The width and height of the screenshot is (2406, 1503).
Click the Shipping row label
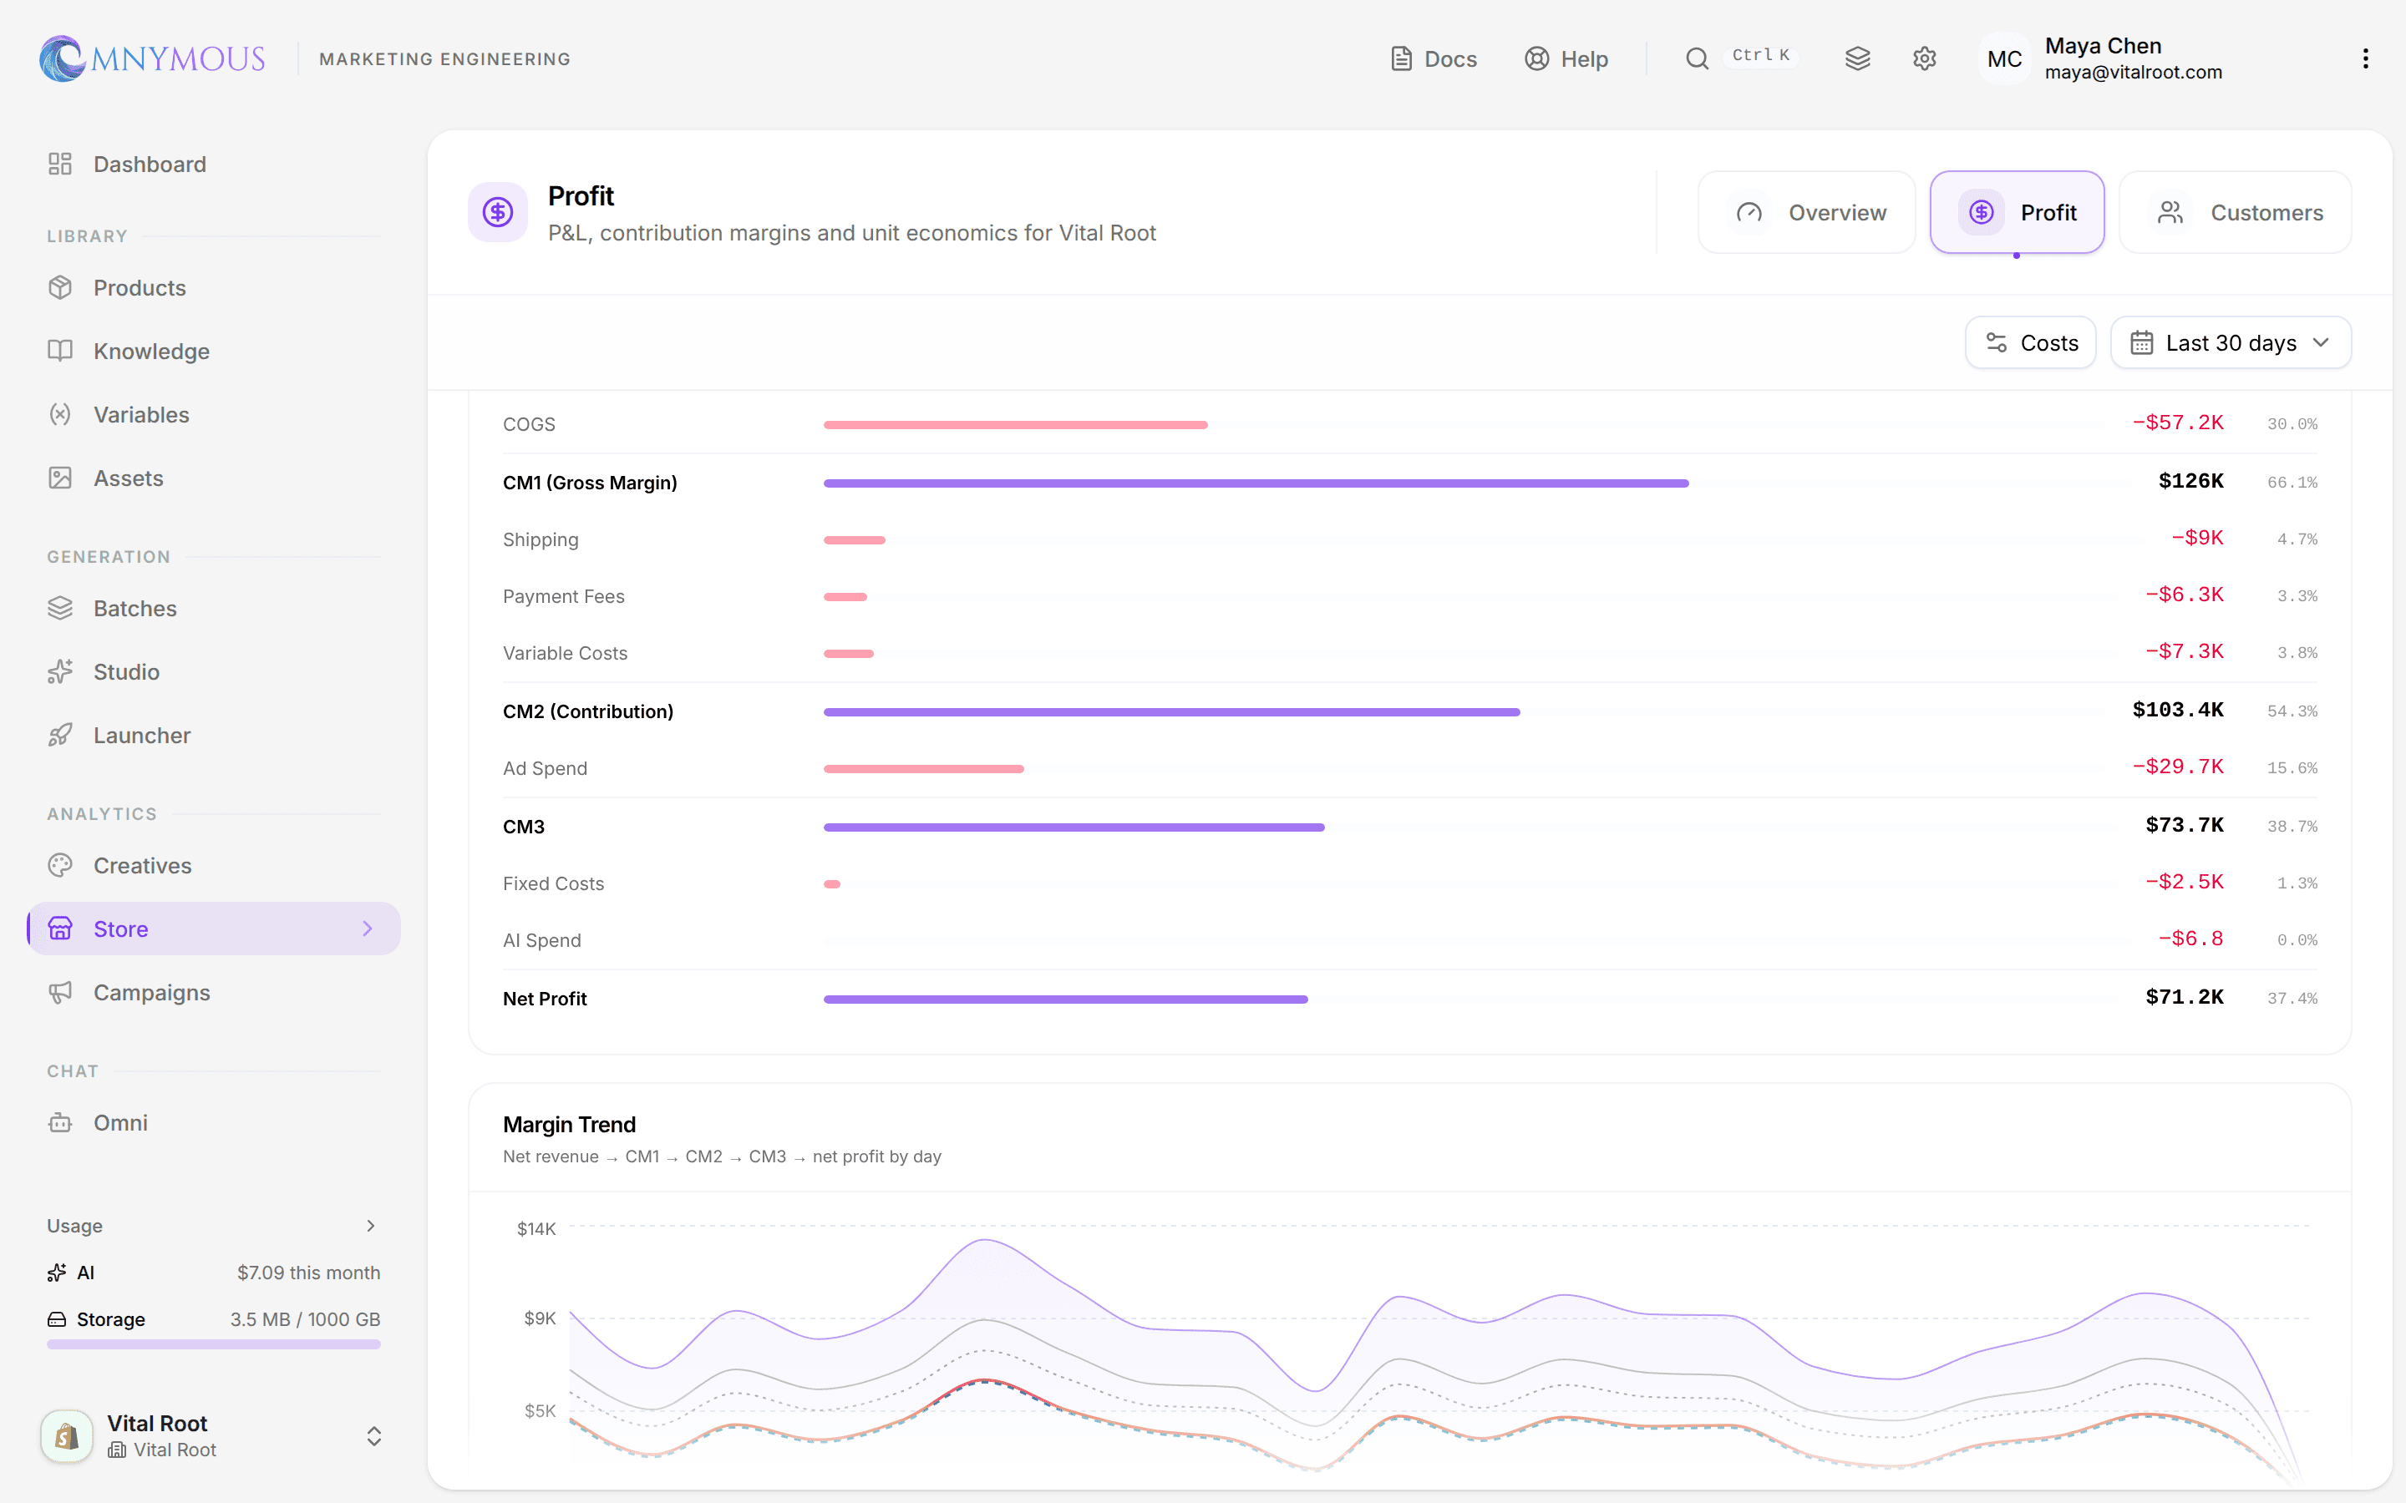click(540, 539)
